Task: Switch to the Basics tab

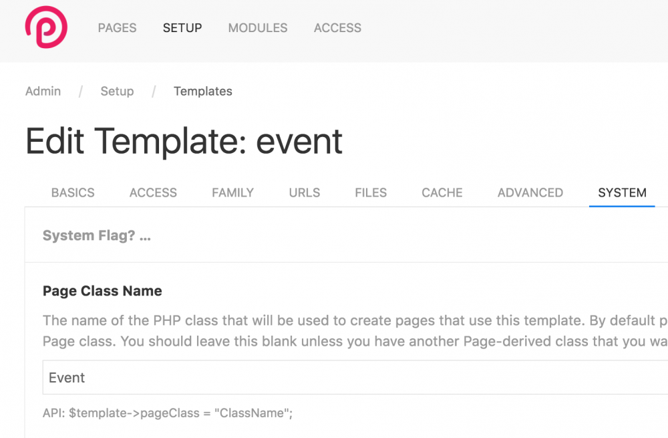Action: click(x=73, y=193)
